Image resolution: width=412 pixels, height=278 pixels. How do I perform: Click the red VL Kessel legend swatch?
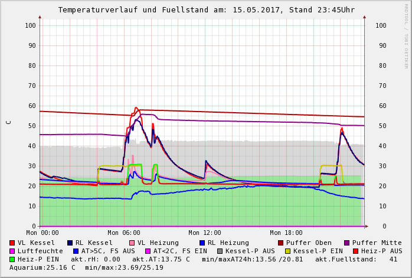pos(12,243)
